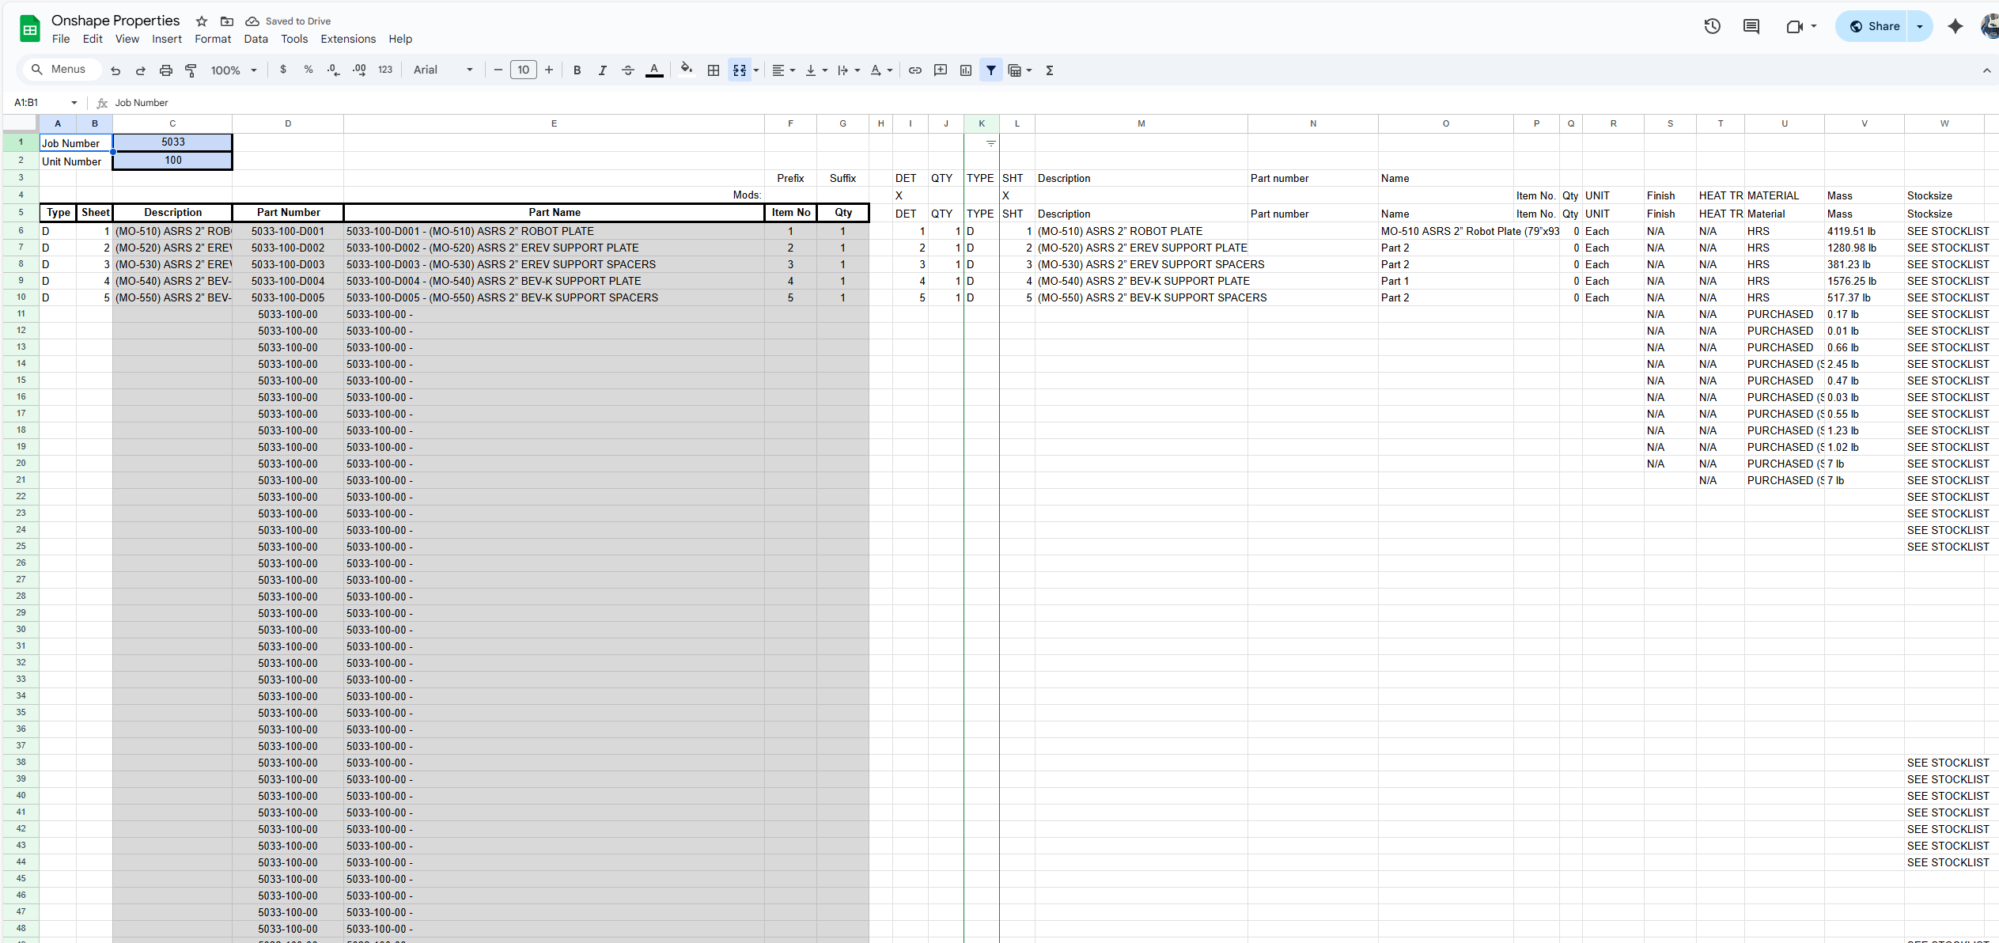Star the Onshape Properties document
Image resolution: width=1999 pixels, height=943 pixels.
pyautogui.click(x=202, y=21)
